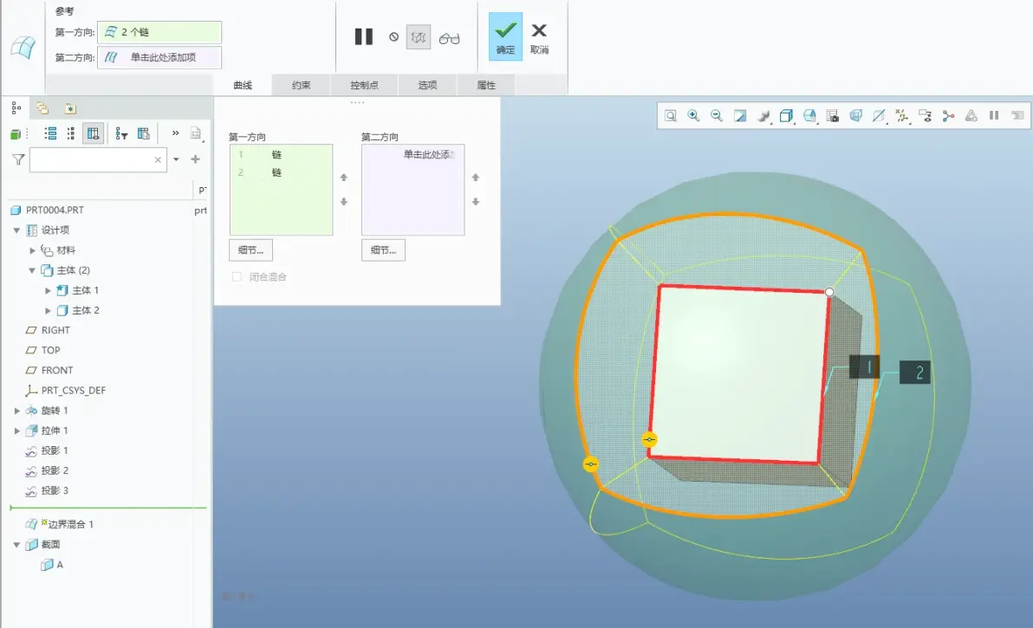The image size is (1033, 628).
Task: Click the tree filter funnel icon
Action: point(18,159)
